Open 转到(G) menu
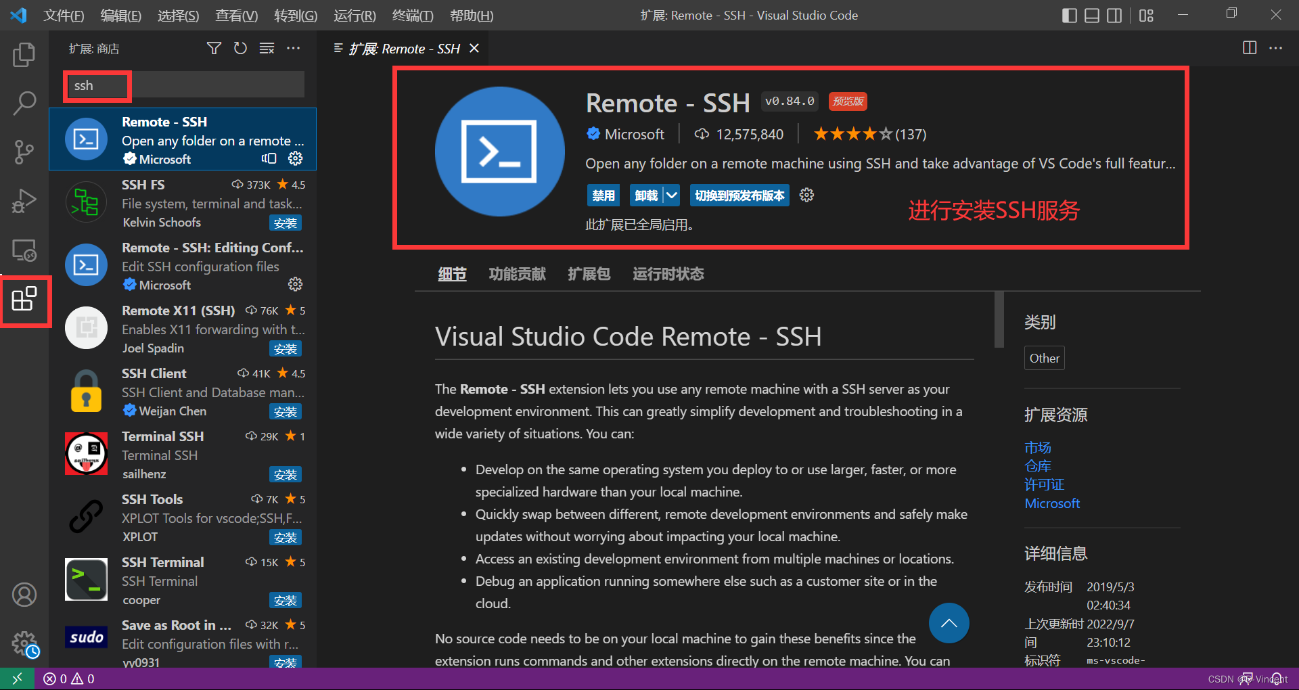1299x690 pixels. 296,16
